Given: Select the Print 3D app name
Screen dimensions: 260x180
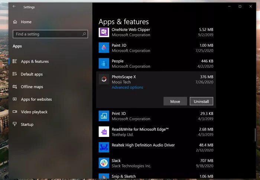Looking at the screenshot, I should click(x=119, y=113).
